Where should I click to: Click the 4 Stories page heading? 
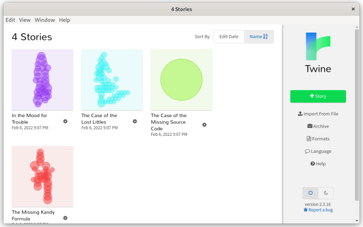coord(32,37)
